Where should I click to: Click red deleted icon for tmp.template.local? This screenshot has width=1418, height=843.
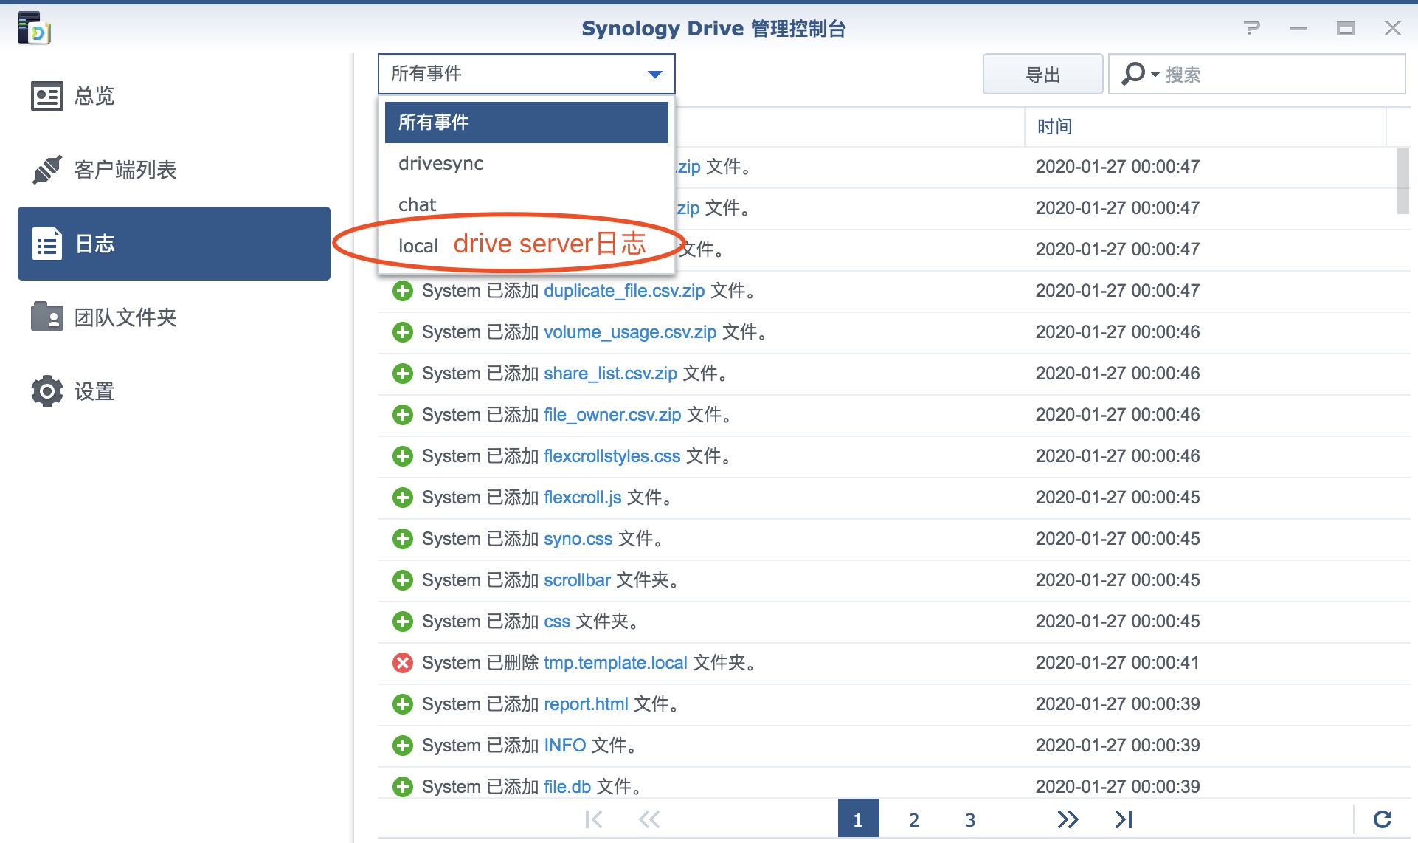point(403,663)
